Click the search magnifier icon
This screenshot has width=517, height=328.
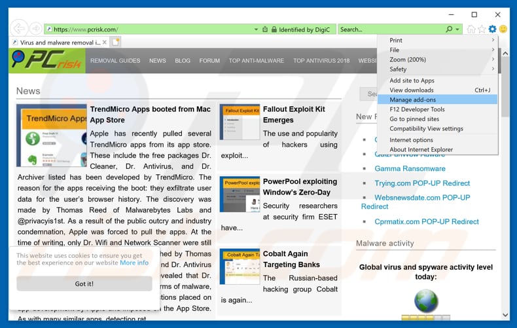[449, 29]
